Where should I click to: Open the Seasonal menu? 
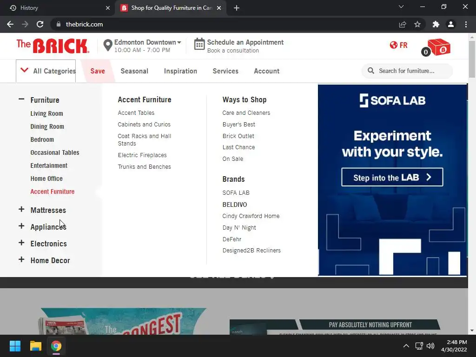pyautogui.click(x=134, y=71)
